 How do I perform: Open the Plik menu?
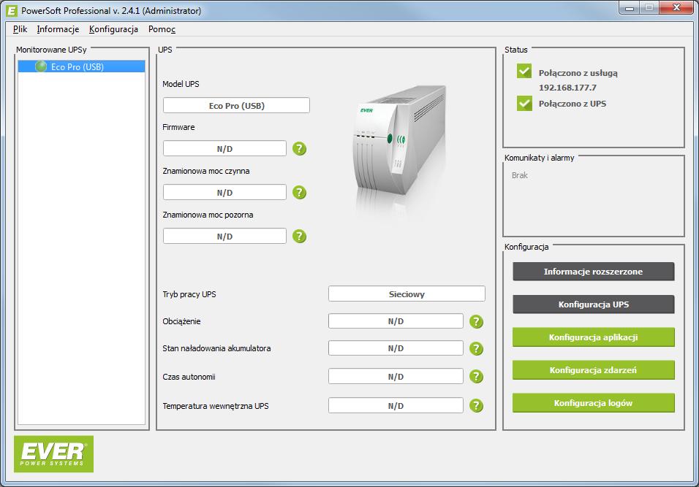coord(20,29)
